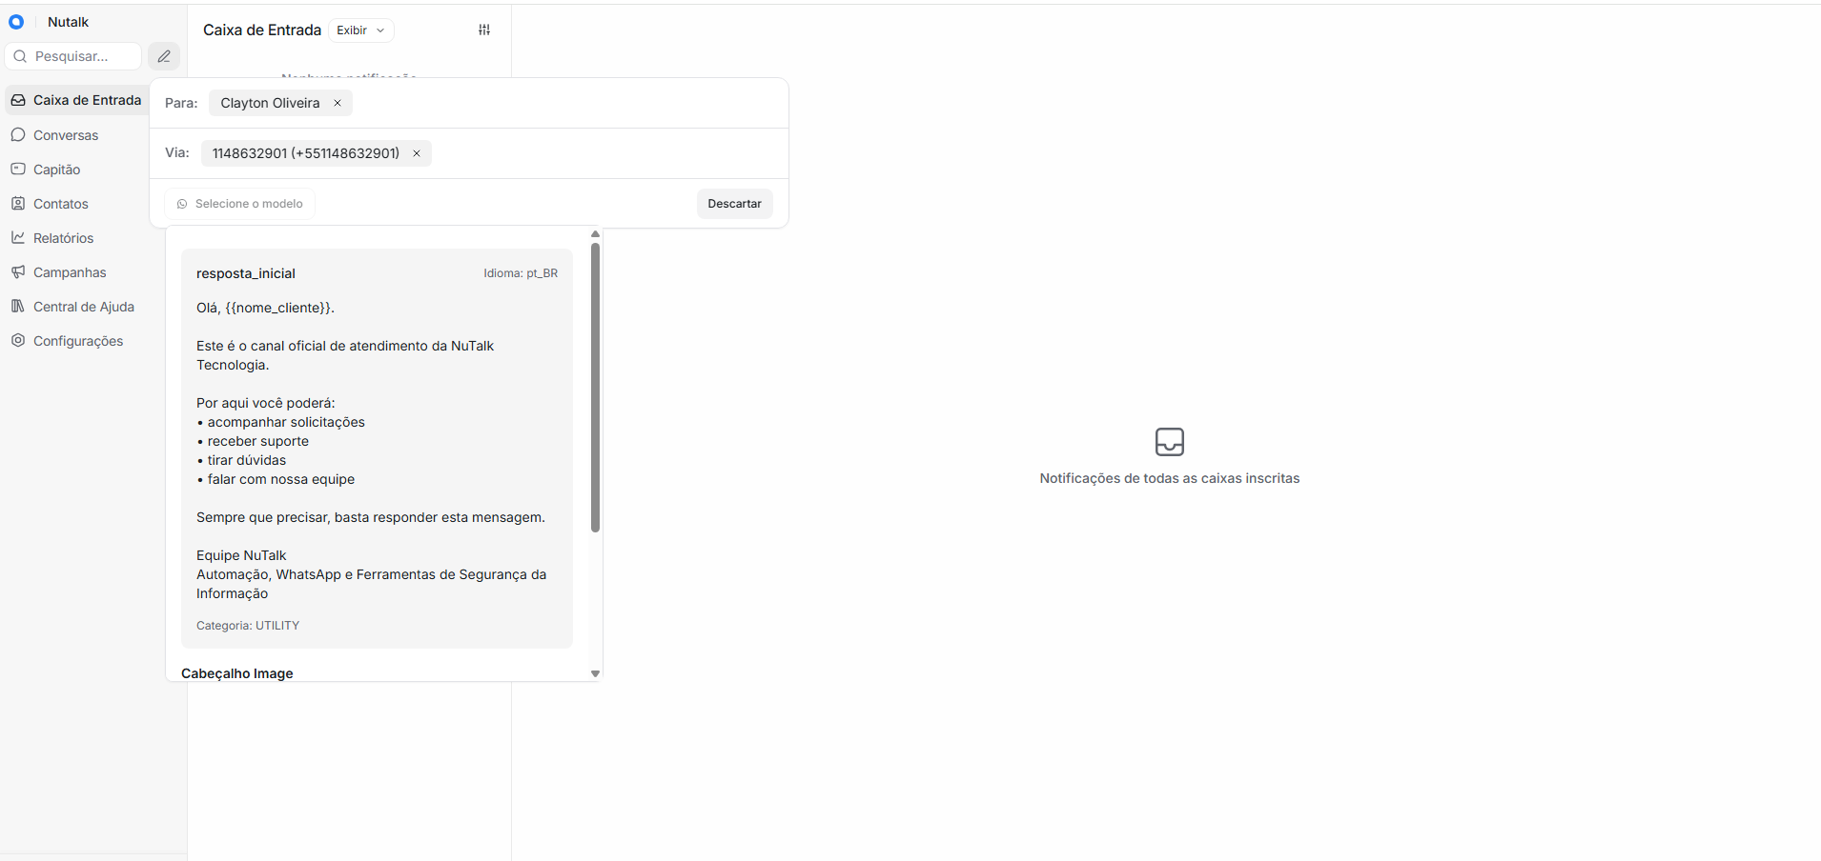Open Caixa de Entrada in sidebar
This screenshot has width=1821, height=861.
77,100
